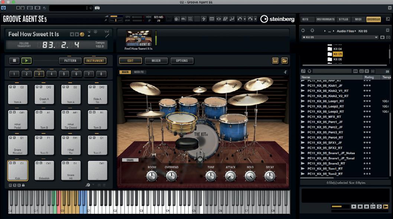Stop the pattern player

tap(14, 60)
